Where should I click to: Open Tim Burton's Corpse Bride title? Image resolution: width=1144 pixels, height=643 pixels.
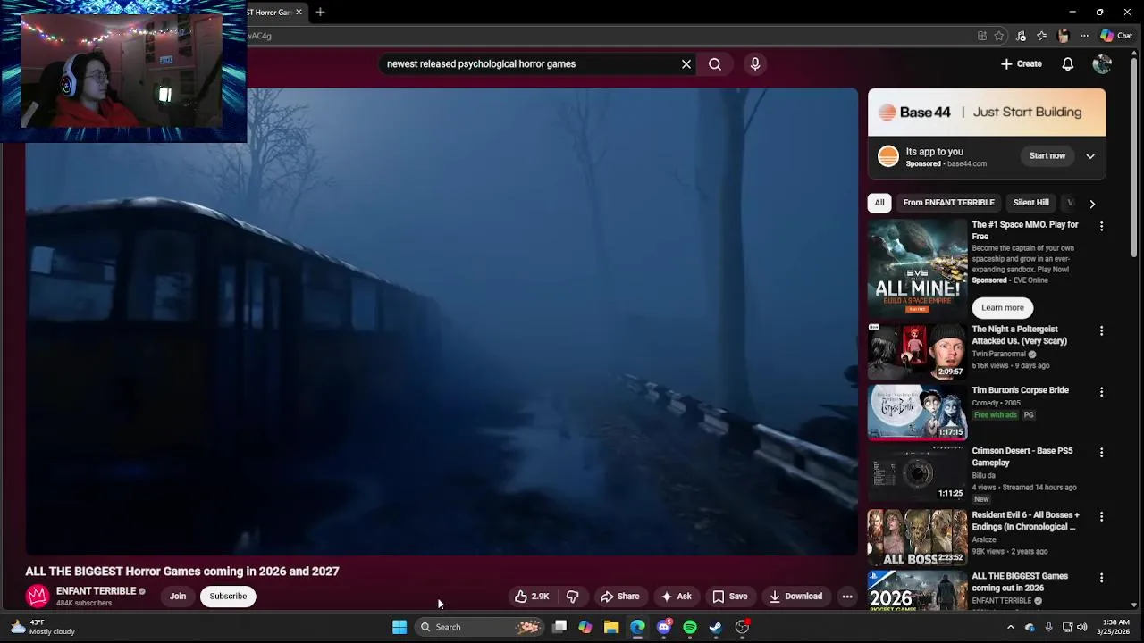click(x=1020, y=390)
